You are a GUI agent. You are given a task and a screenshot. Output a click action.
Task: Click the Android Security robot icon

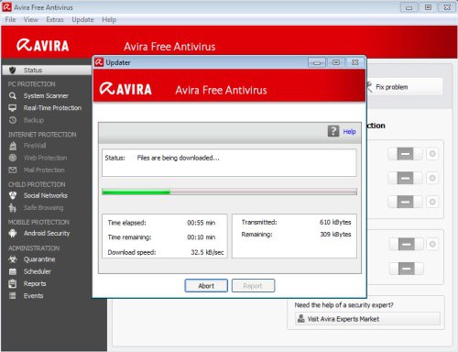13,233
